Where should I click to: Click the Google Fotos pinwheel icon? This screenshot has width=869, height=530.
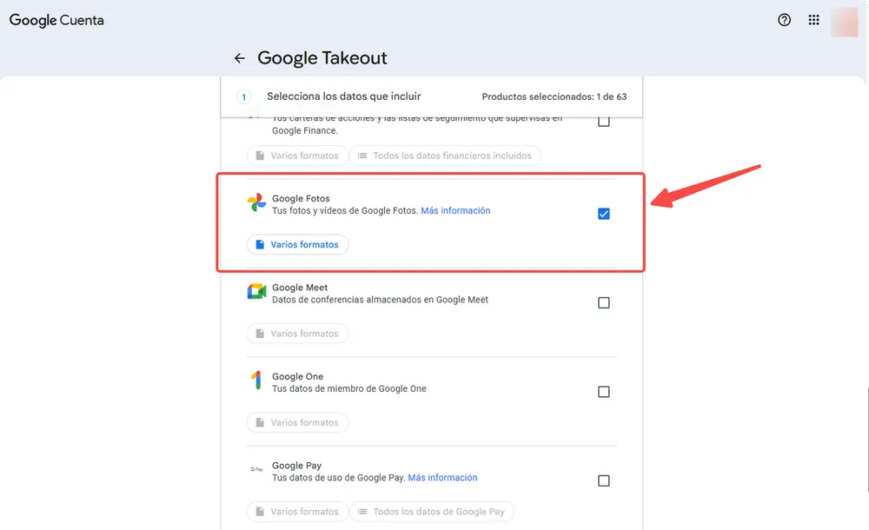[256, 203]
